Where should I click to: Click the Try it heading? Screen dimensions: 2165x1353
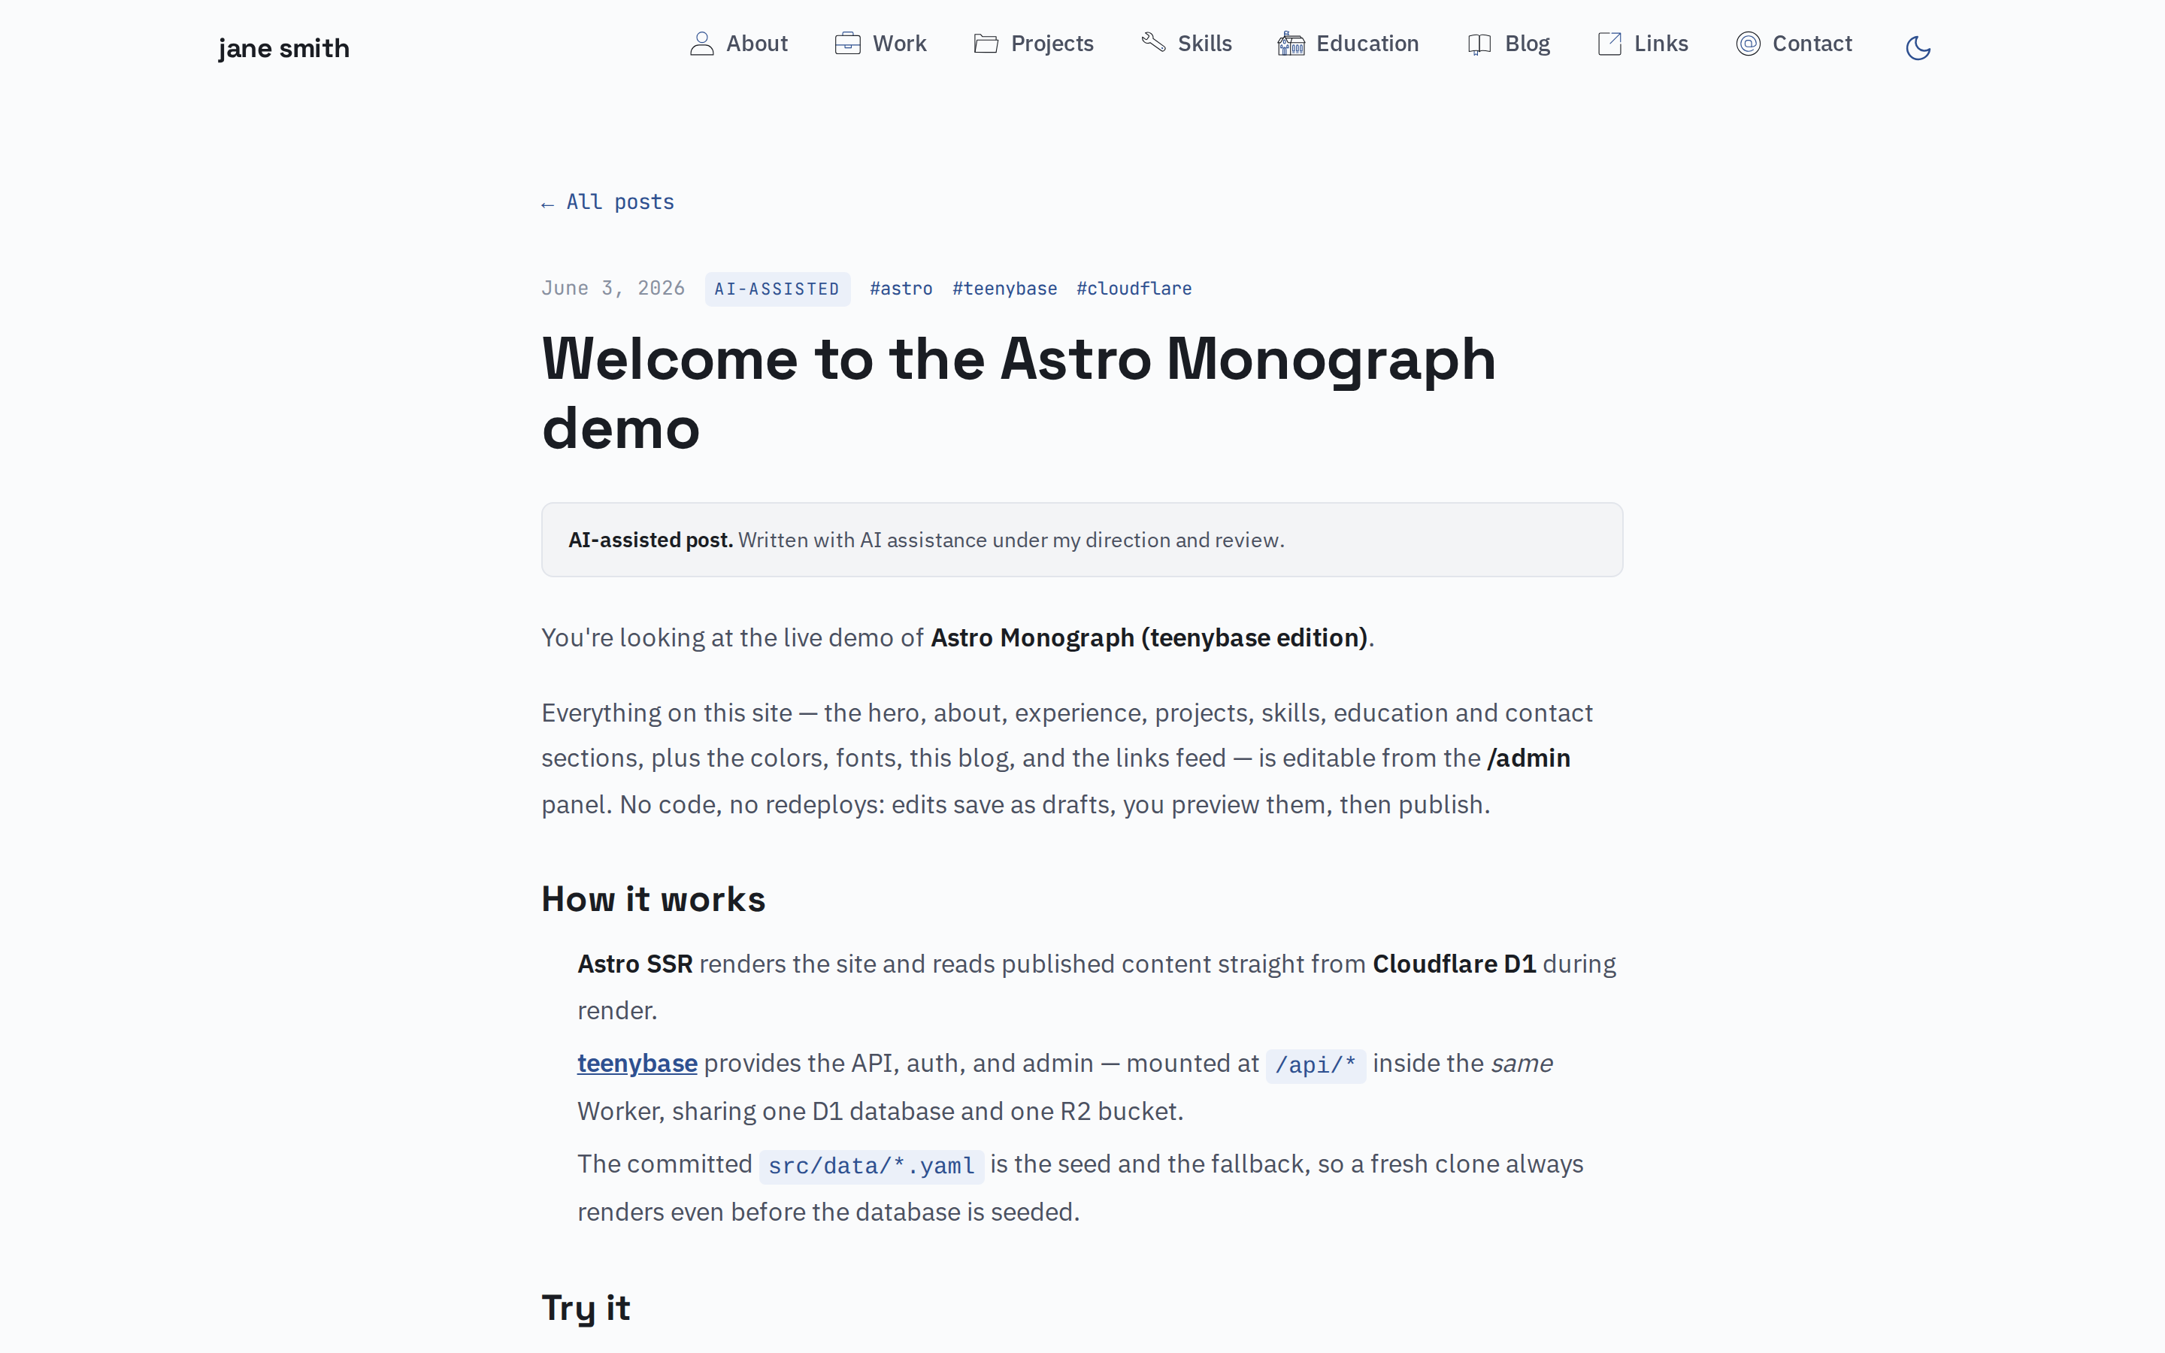pyautogui.click(x=586, y=1308)
